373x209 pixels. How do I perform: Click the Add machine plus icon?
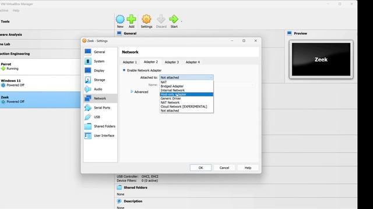coord(131,19)
